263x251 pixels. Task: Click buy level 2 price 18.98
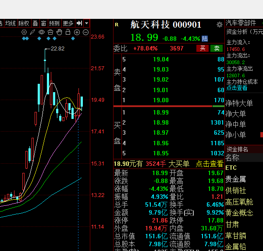161,122
